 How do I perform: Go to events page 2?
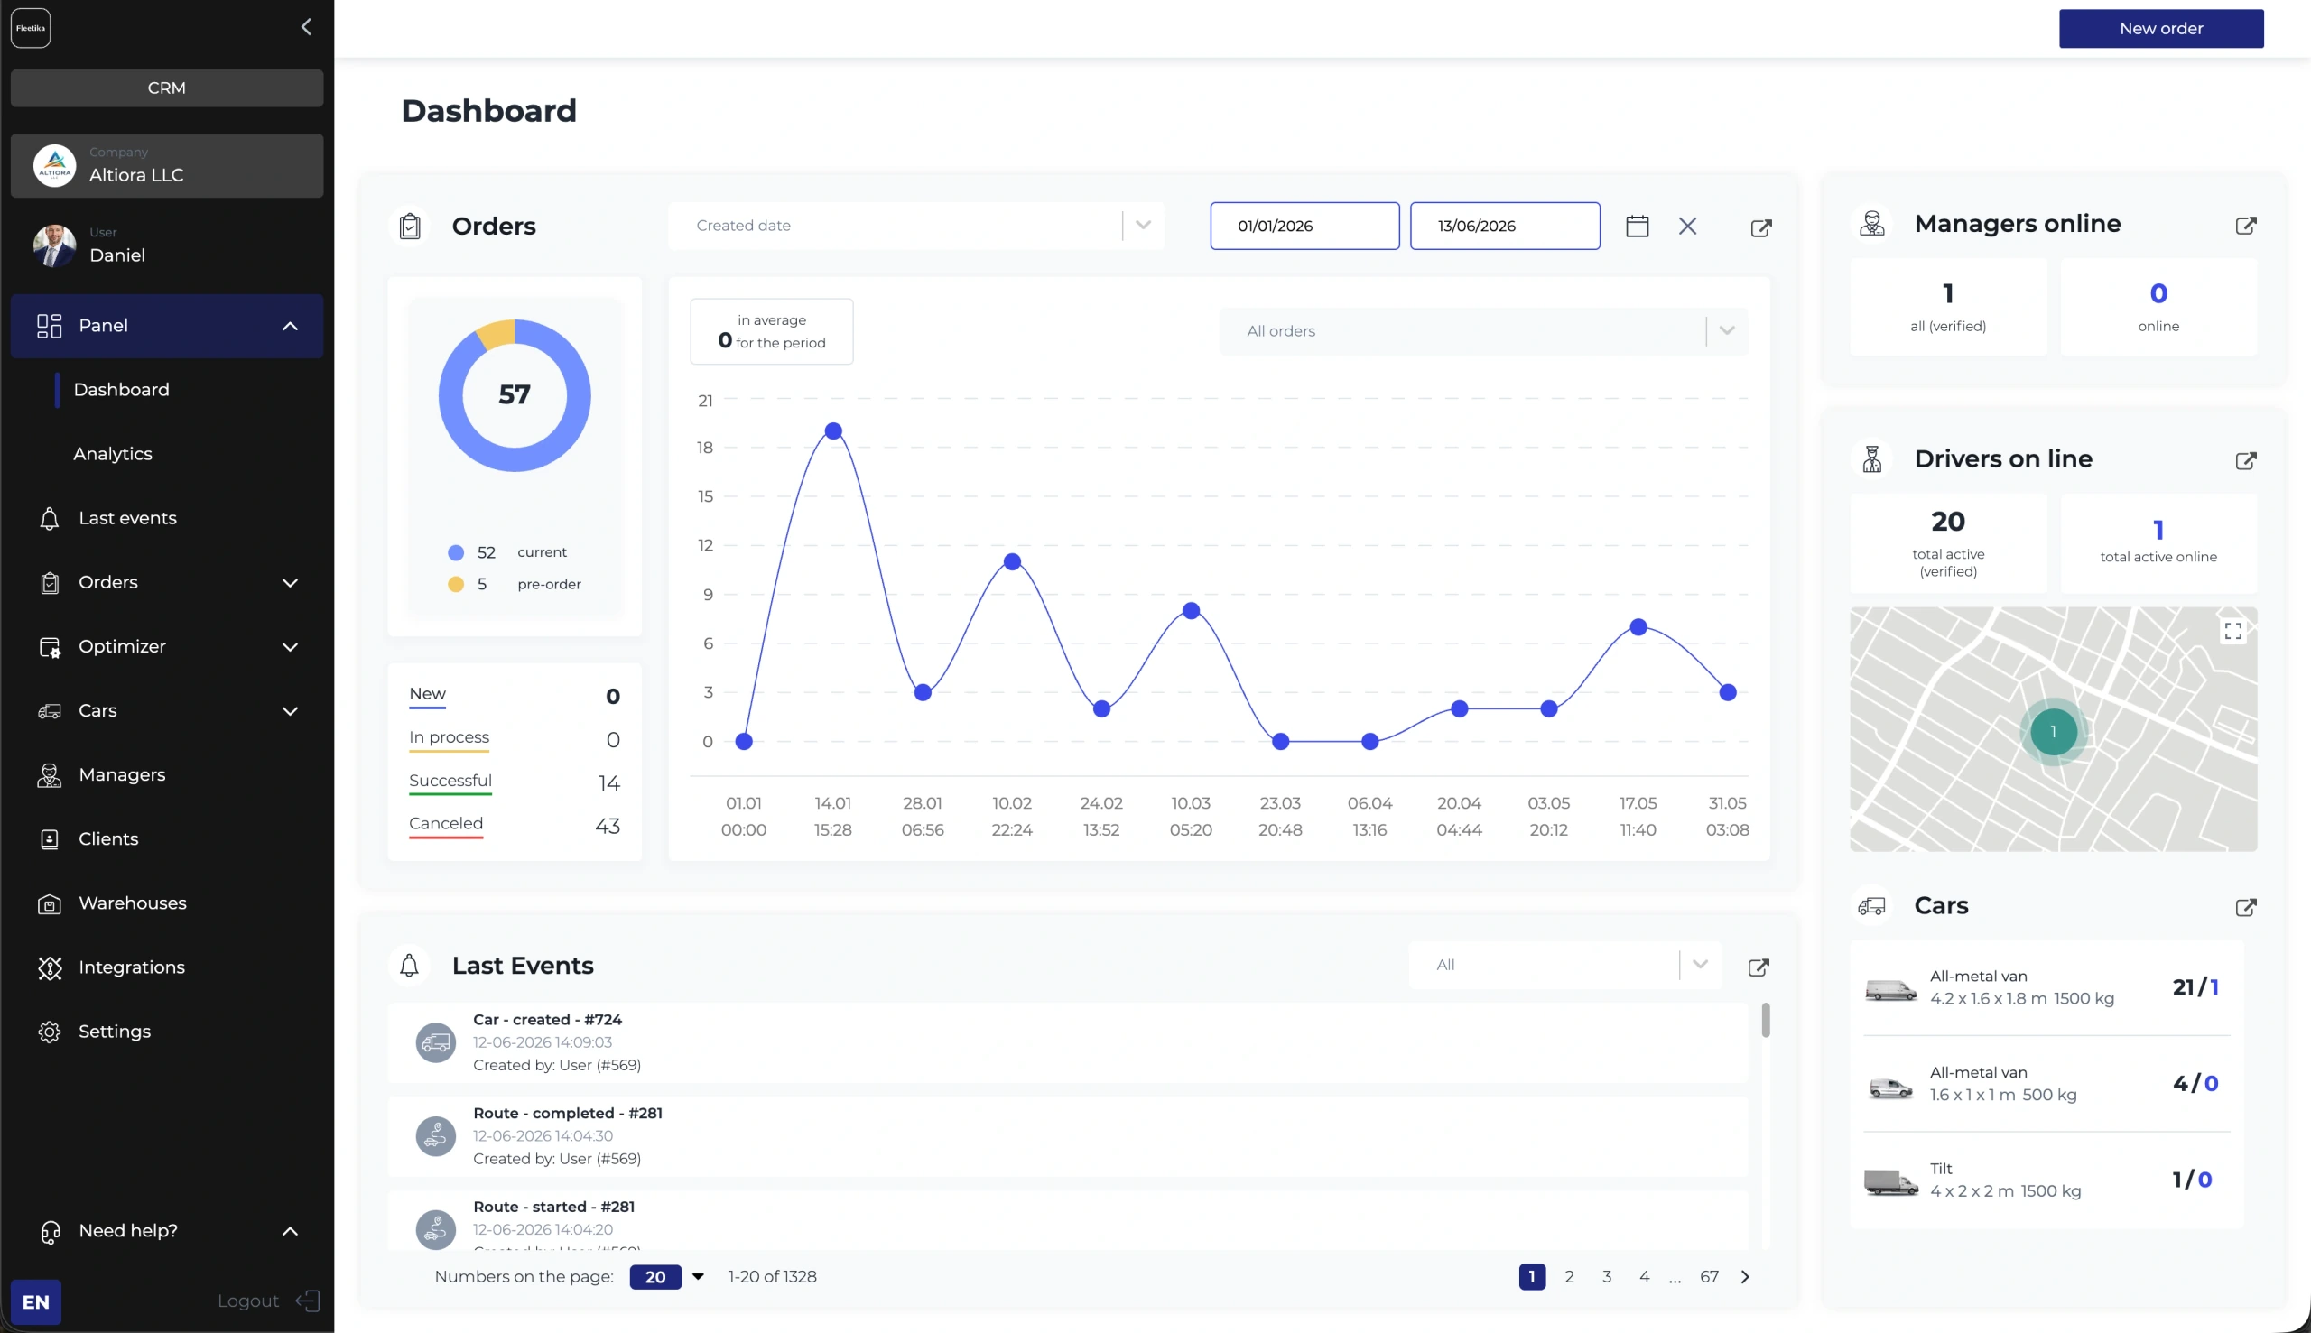[x=1569, y=1277]
